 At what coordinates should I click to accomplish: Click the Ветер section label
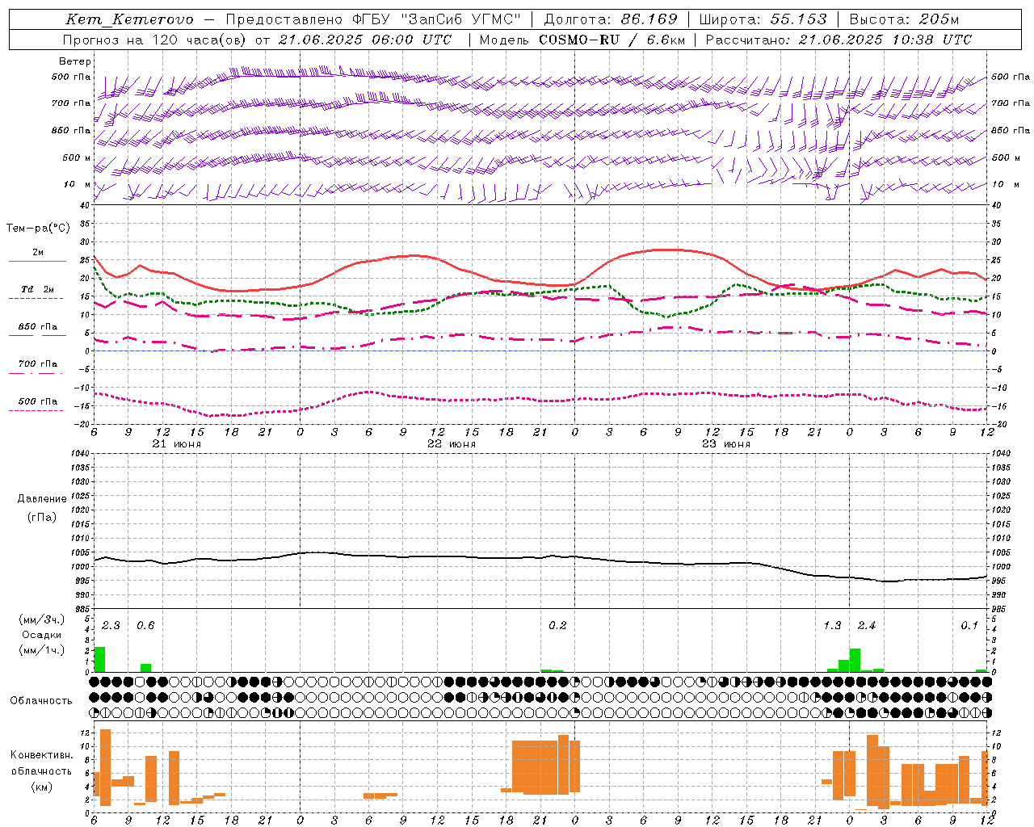74,61
